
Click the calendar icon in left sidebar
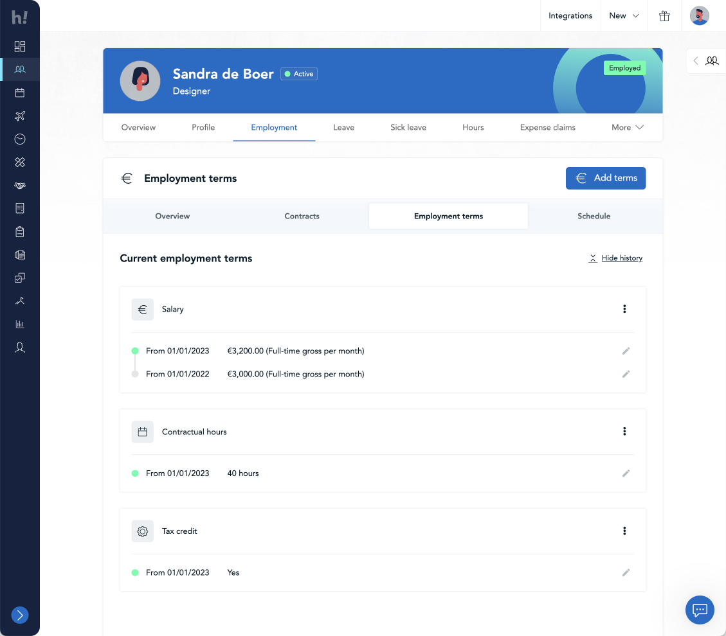click(x=20, y=93)
